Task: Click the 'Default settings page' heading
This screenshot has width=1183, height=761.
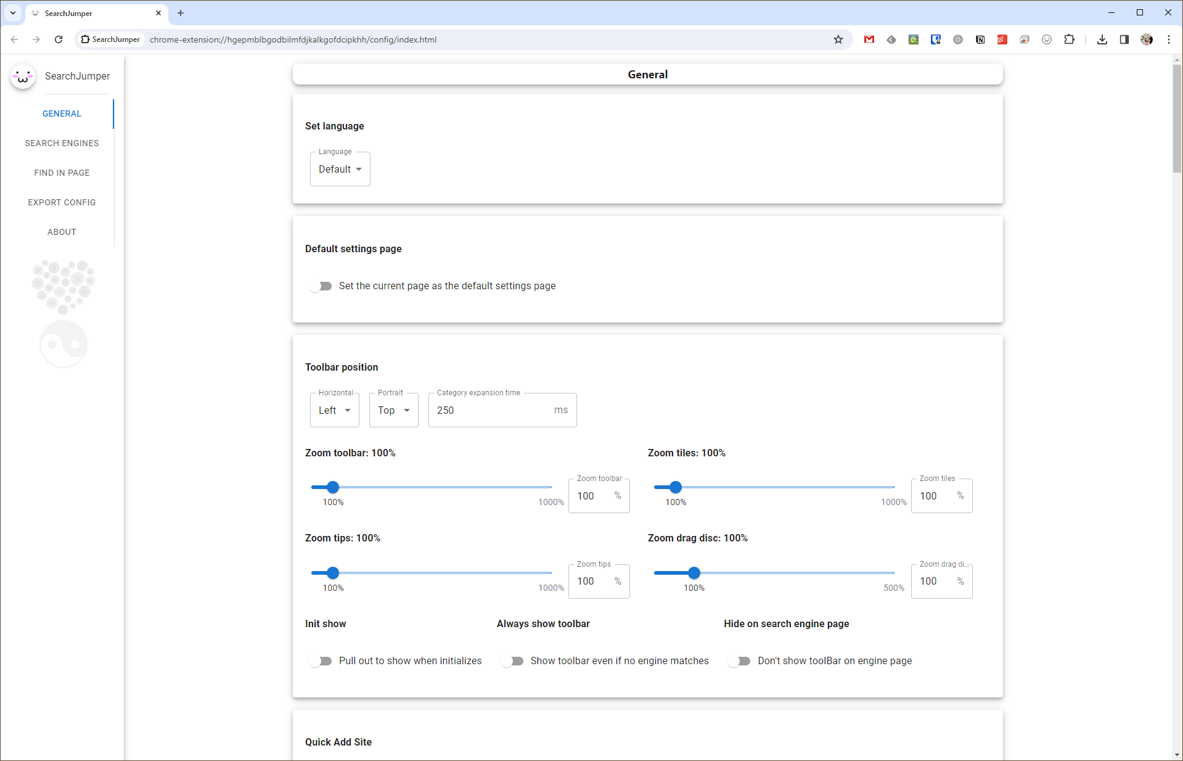Action: (353, 249)
